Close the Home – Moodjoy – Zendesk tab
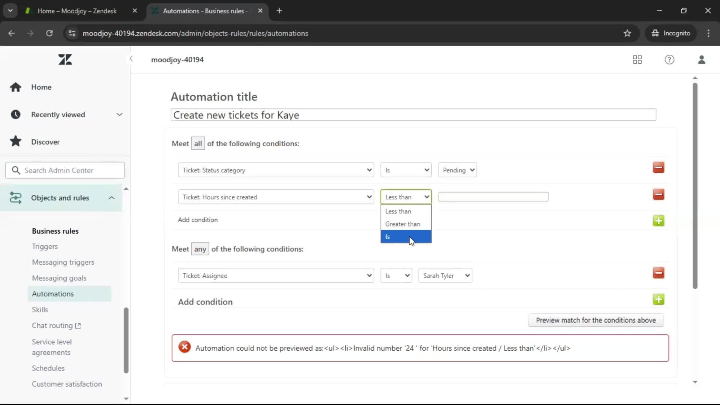This screenshot has width=720, height=405. coord(135,11)
